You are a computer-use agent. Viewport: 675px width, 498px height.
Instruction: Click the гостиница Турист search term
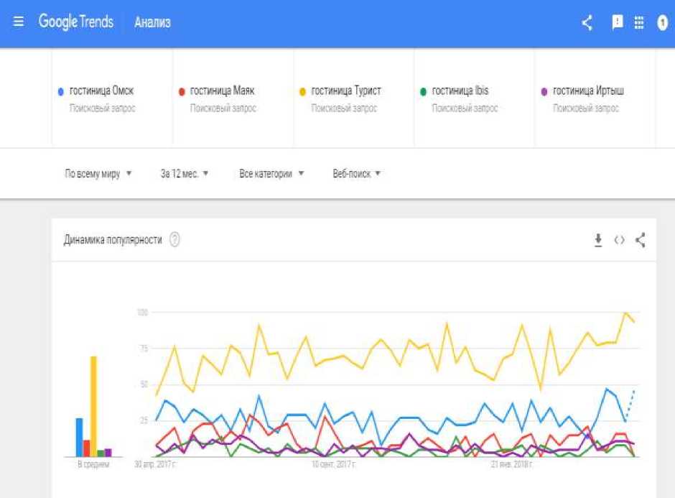click(x=346, y=91)
